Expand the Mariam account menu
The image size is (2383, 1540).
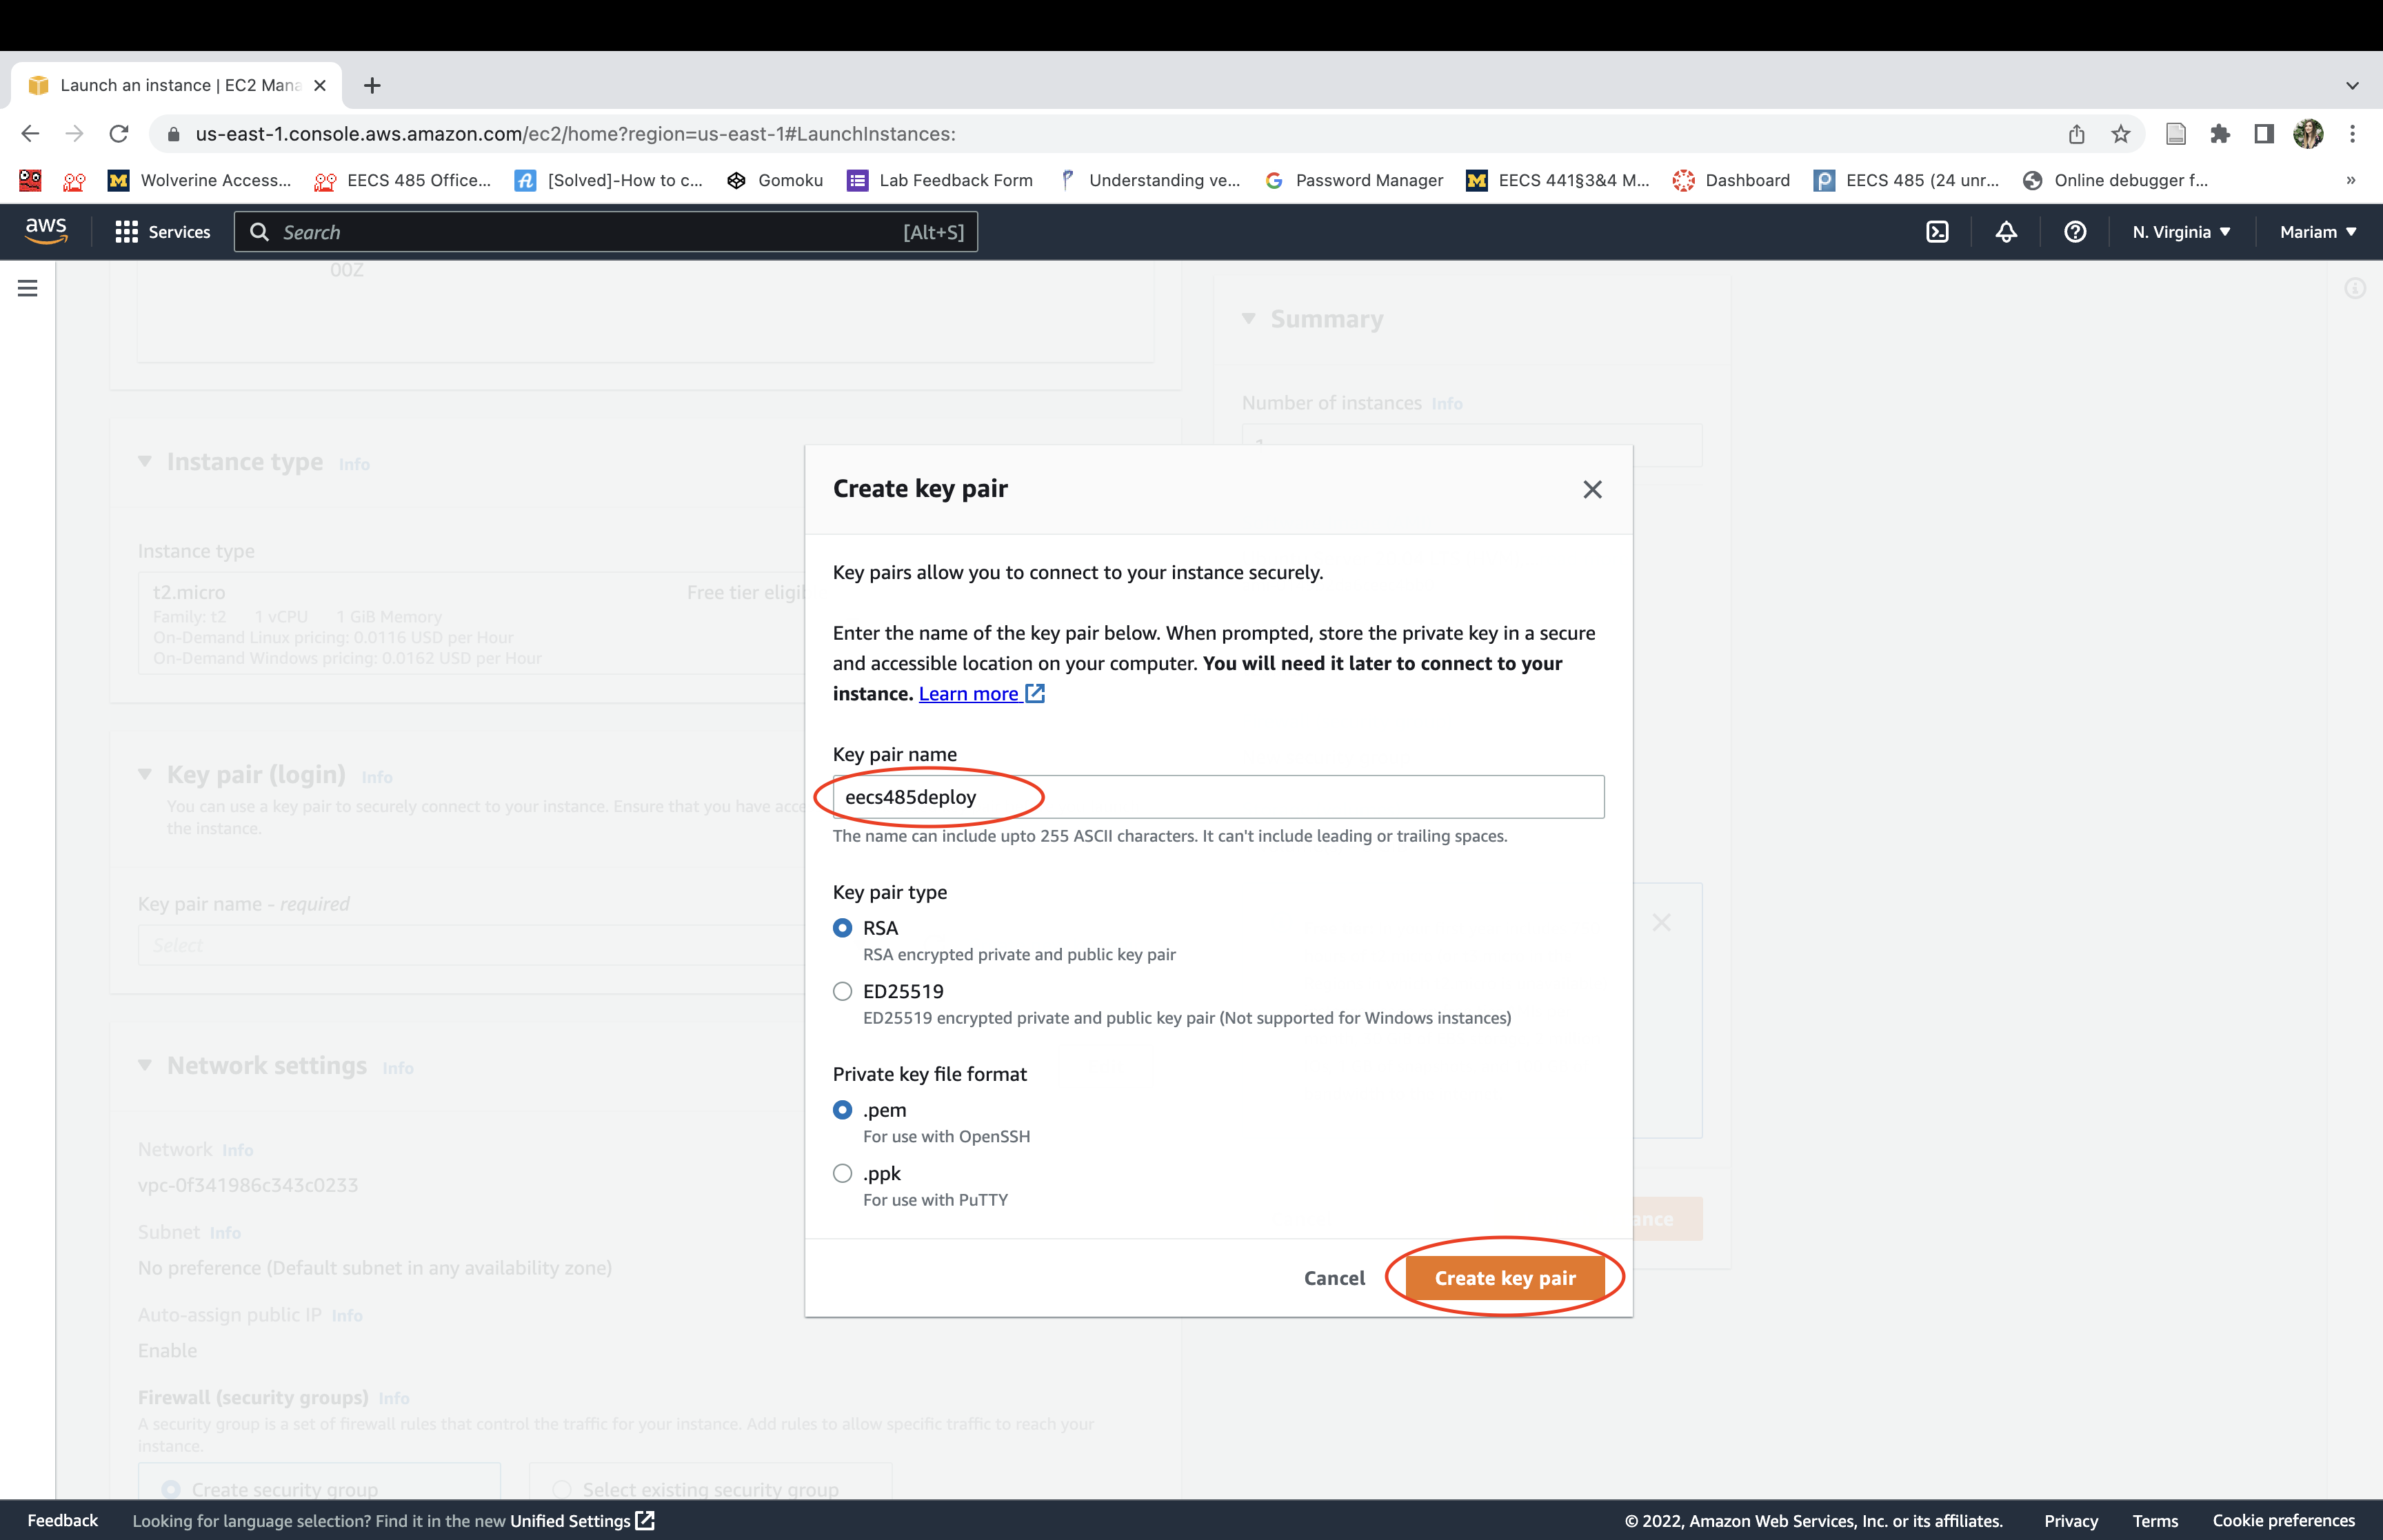(x=2317, y=232)
